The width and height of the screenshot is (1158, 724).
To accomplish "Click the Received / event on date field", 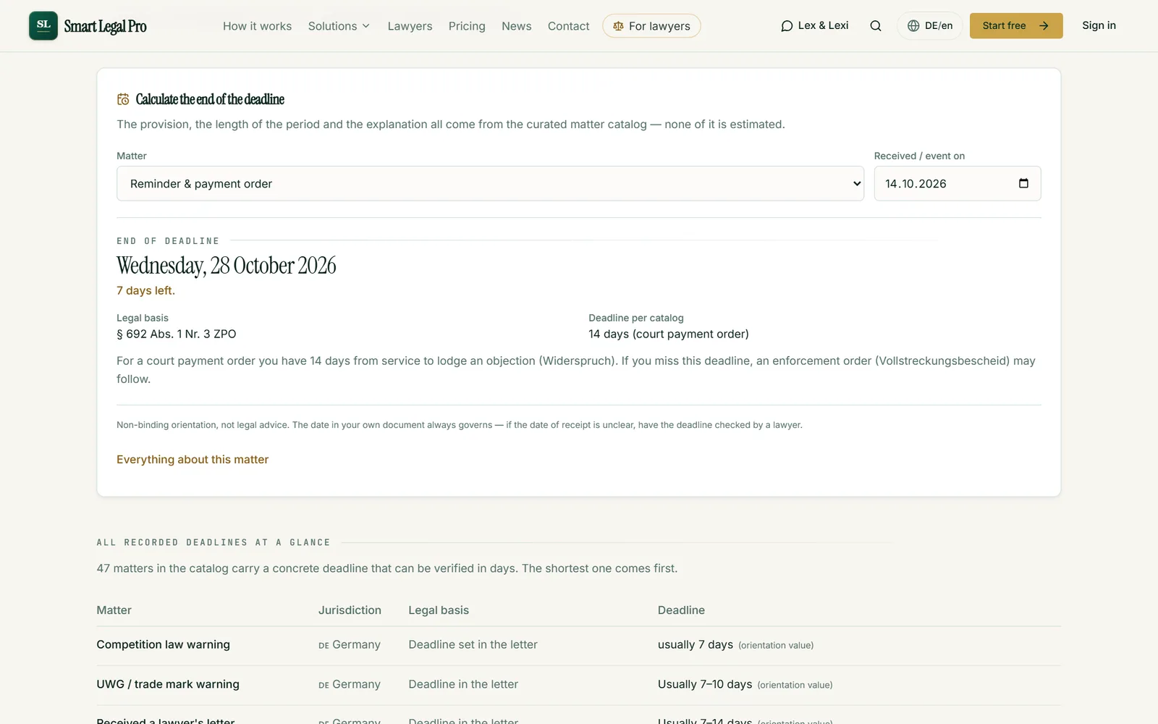I will (x=957, y=184).
